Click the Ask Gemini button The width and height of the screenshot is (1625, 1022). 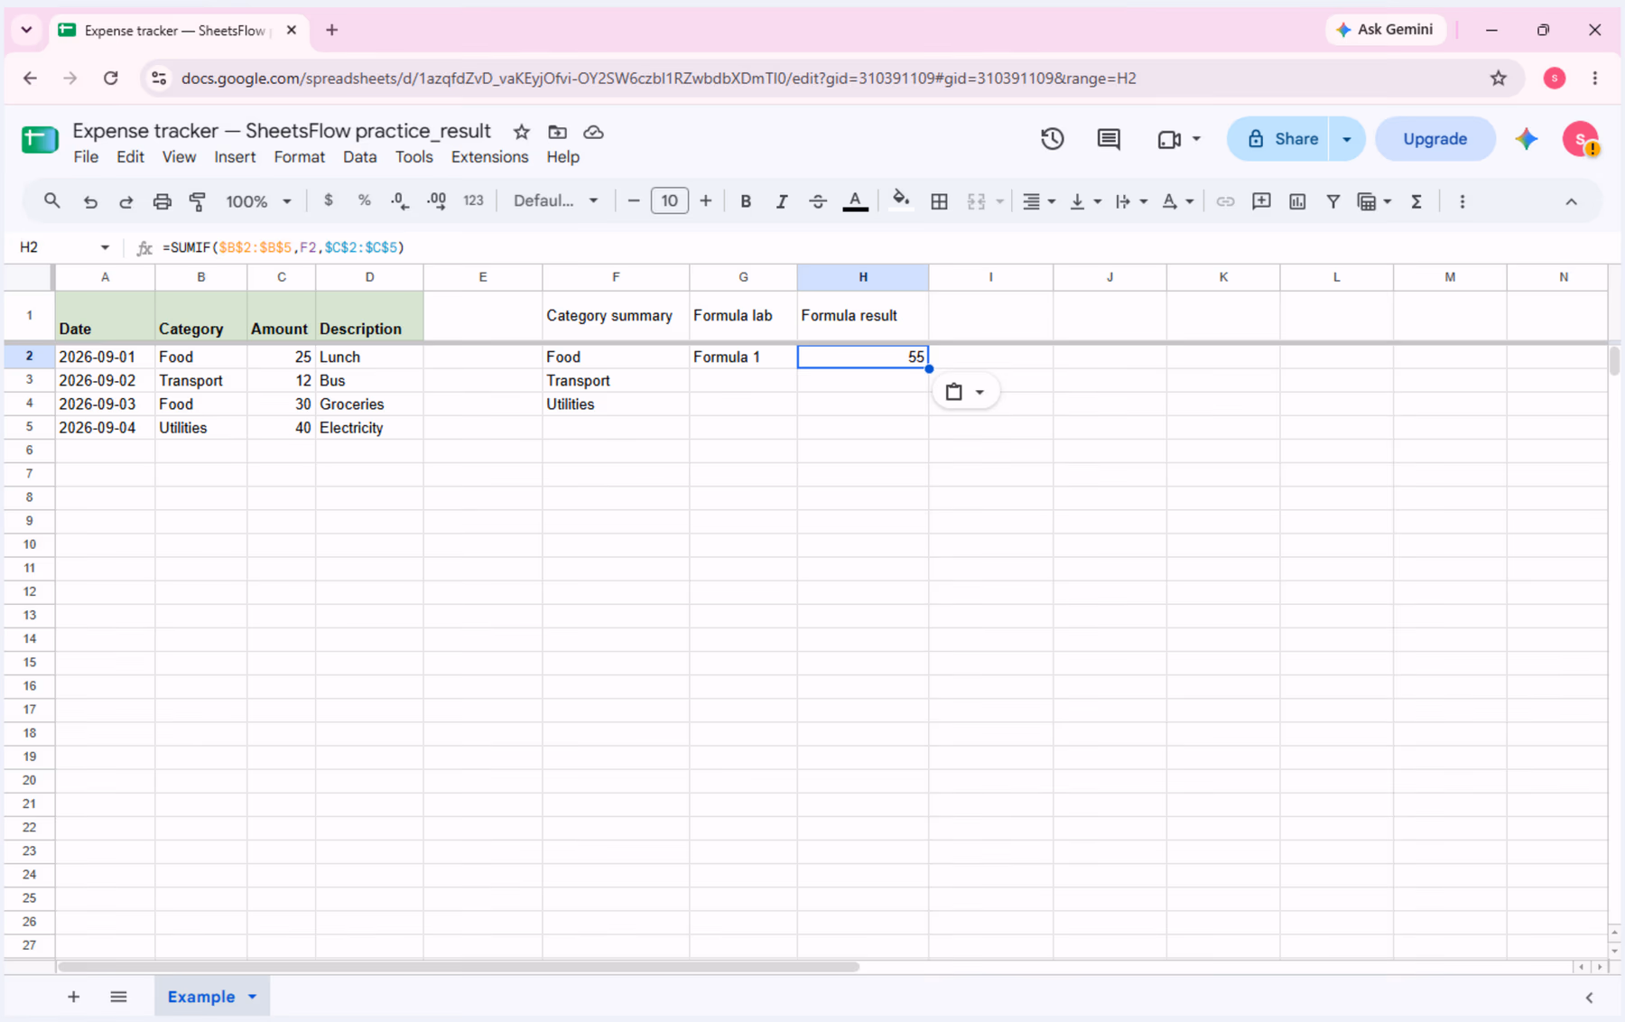tap(1385, 30)
